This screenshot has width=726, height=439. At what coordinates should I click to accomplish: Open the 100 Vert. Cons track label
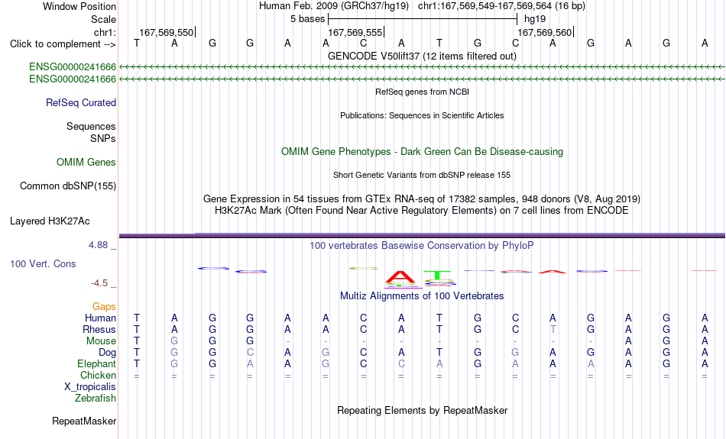43,263
